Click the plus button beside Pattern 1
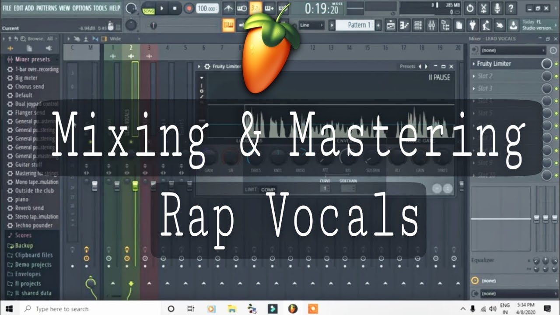 pyautogui.click(x=378, y=25)
